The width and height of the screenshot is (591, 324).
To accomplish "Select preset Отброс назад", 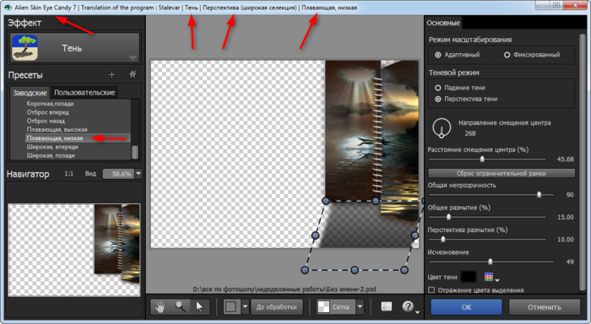I will pos(46,121).
